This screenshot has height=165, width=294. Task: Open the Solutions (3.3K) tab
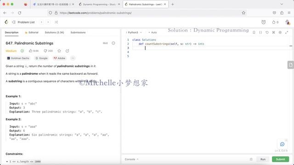pyautogui.click(x=54, y=33)
